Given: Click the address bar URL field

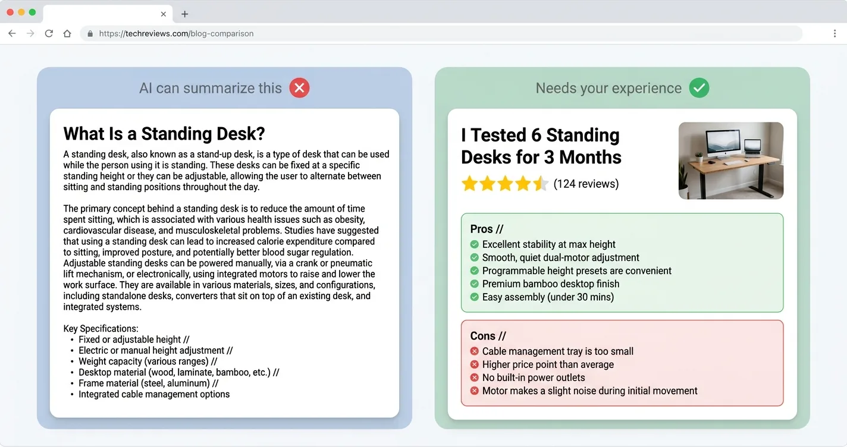Looking at the screenshot, I should [441, 34].
